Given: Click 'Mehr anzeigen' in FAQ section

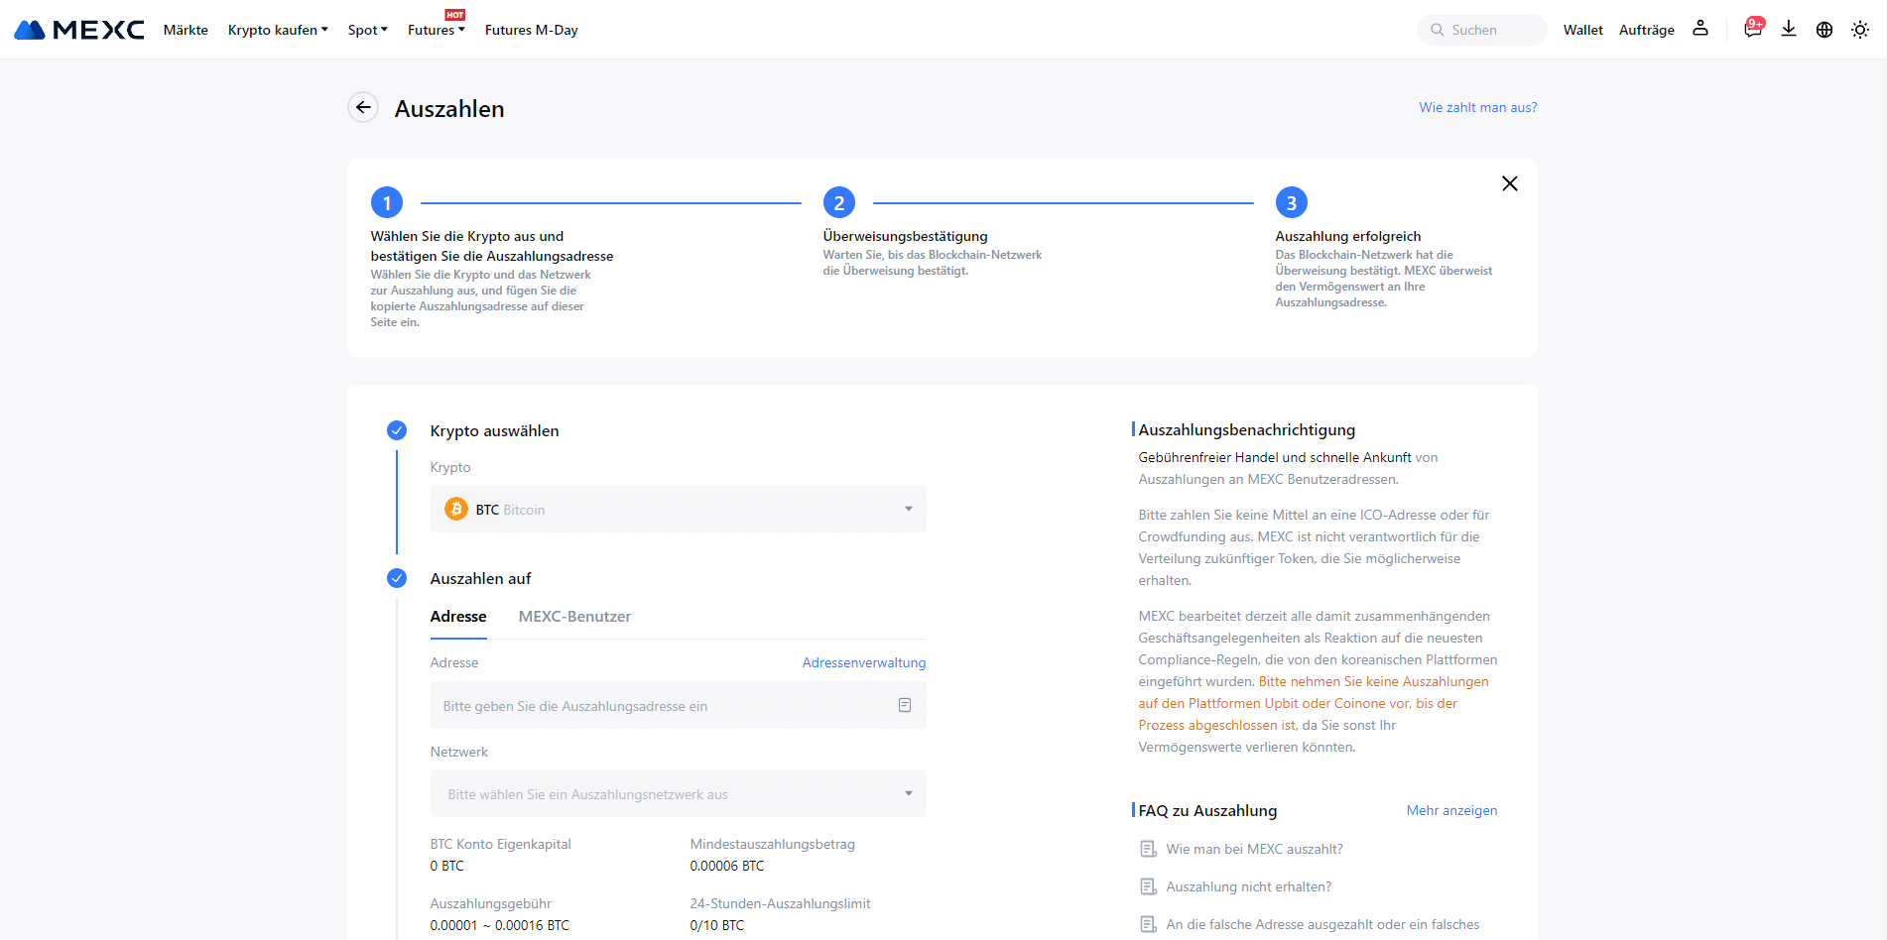Looking at the screenshot, I should 1451,810.
